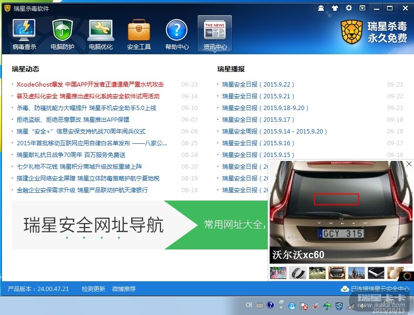This screenshot has width=414, height=315.
Task: Click the 产品版本 24.00.47.21 text
Action: [x=38, y=289]
